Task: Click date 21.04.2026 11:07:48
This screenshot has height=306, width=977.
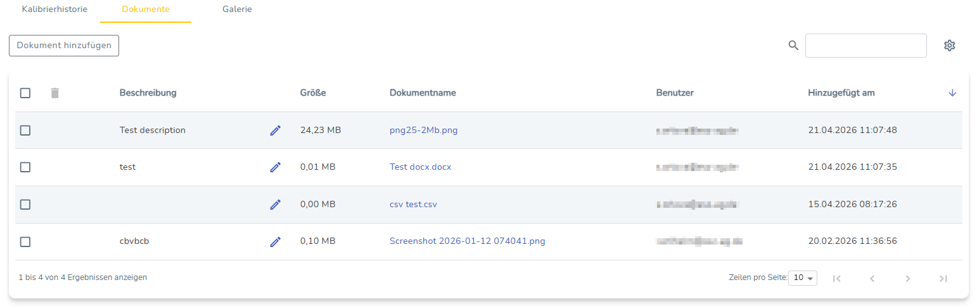Action: (x=853, y=131)
